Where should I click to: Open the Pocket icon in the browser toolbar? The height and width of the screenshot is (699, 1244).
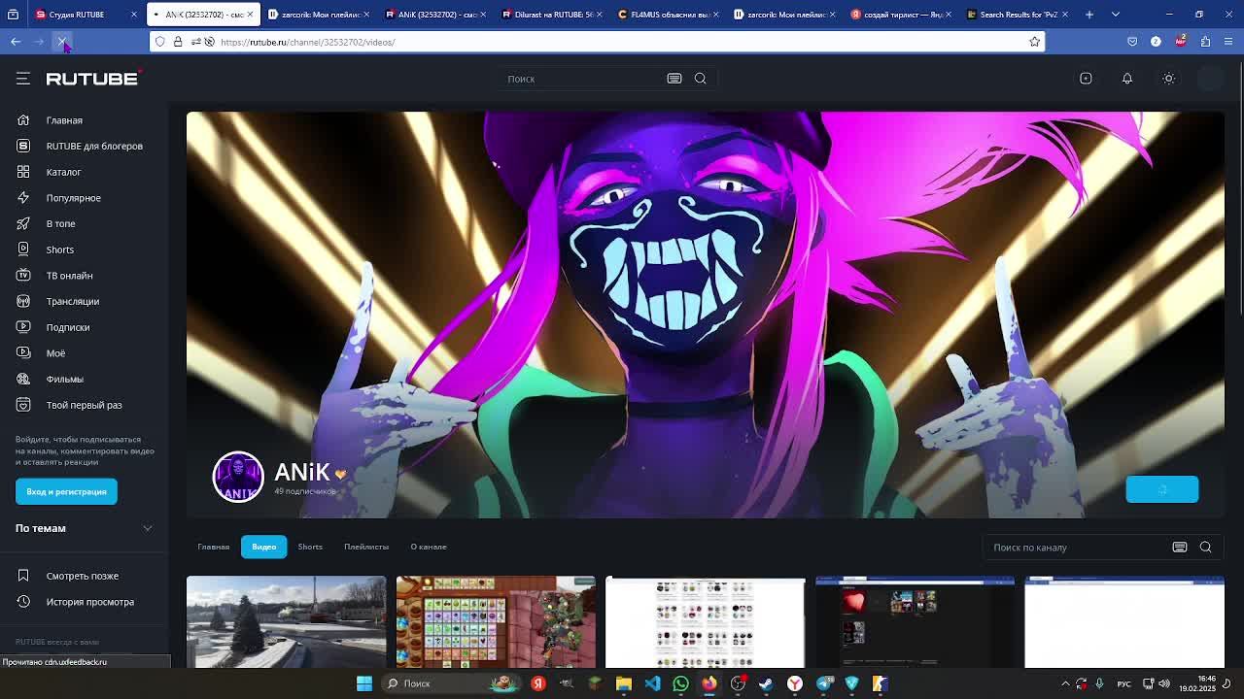point(1132,42)
